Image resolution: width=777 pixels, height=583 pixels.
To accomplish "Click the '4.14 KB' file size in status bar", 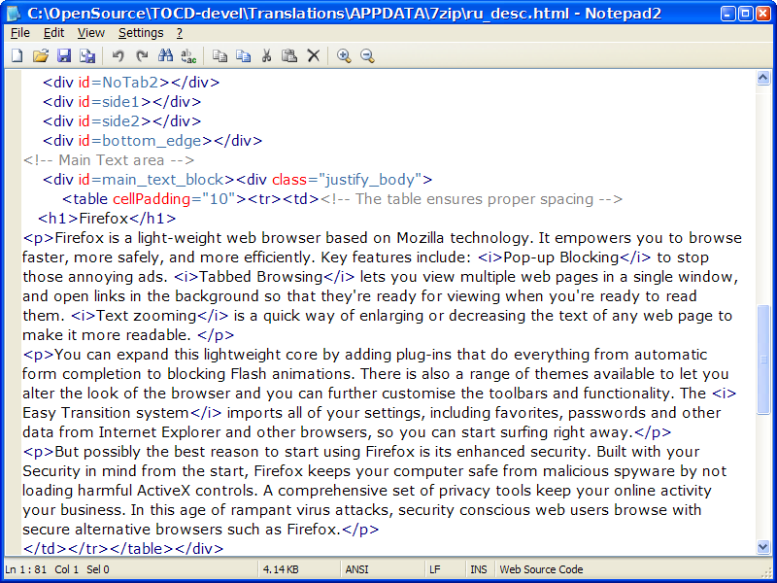I will coord(281,569).
